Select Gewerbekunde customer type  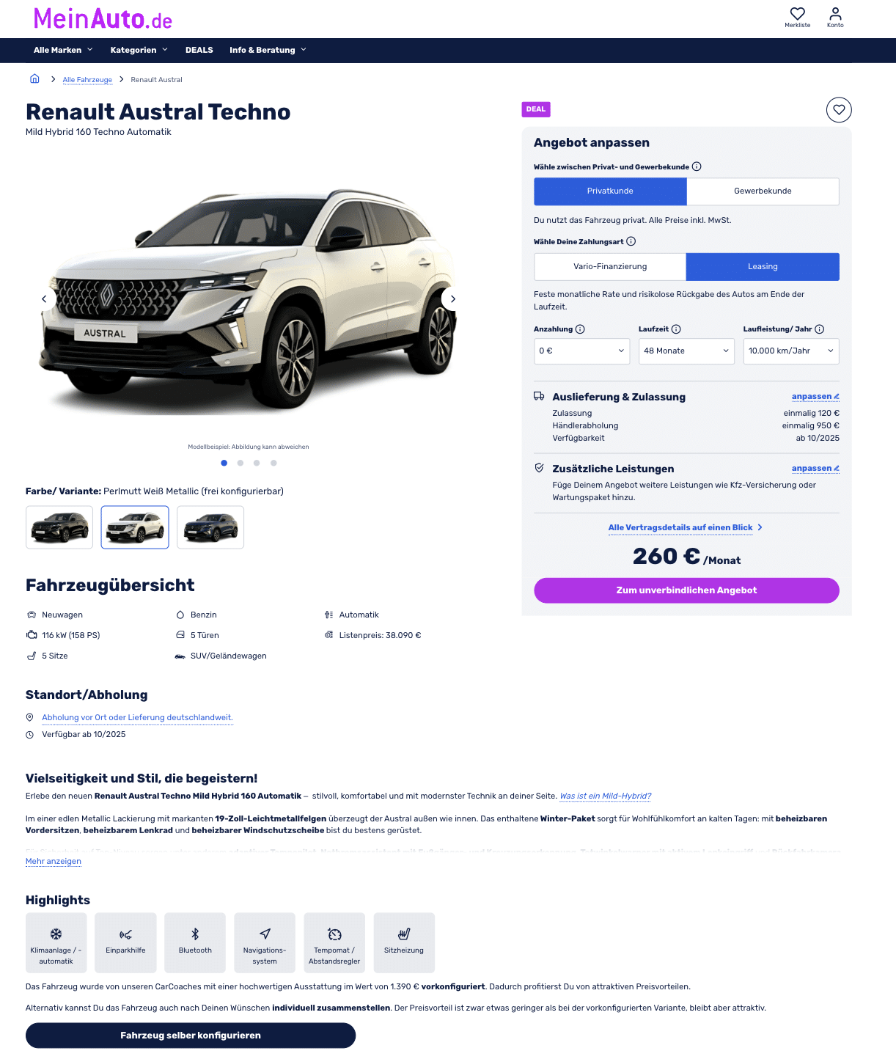[x=763, y=191]
